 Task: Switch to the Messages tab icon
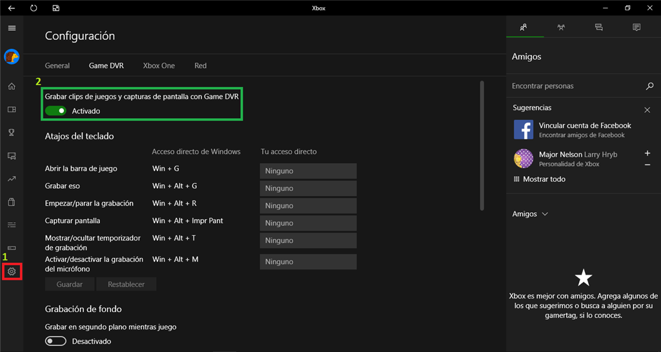click(x=598, y=27)
